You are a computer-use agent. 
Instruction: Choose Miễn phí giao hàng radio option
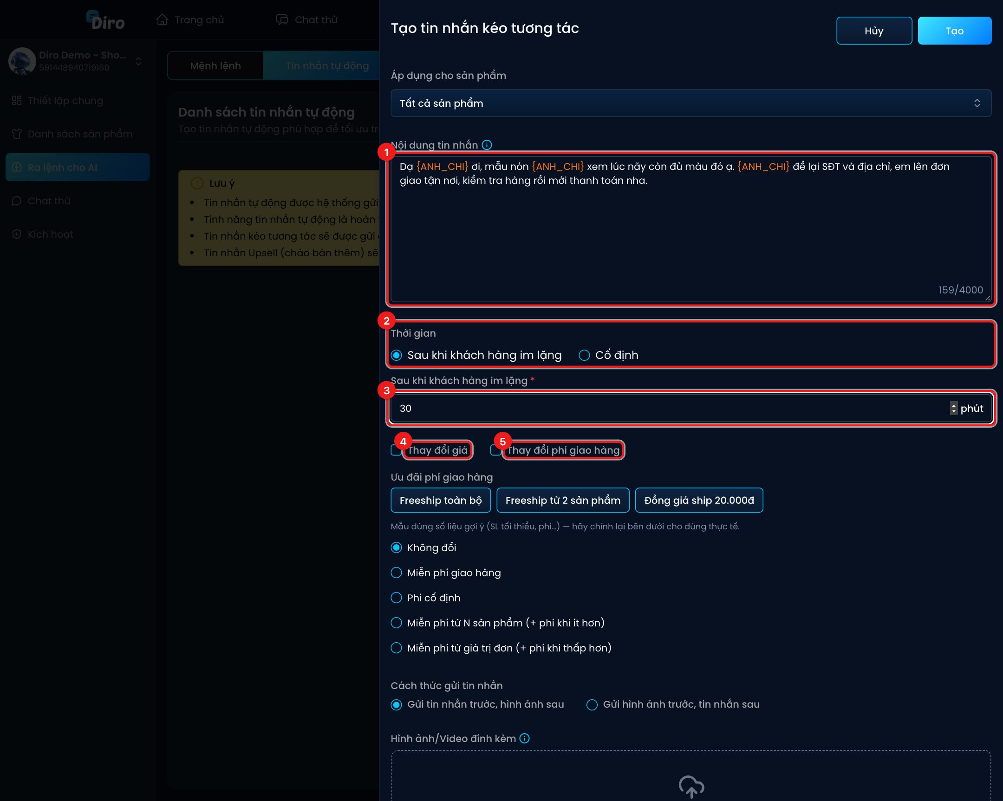pos(397,573)
